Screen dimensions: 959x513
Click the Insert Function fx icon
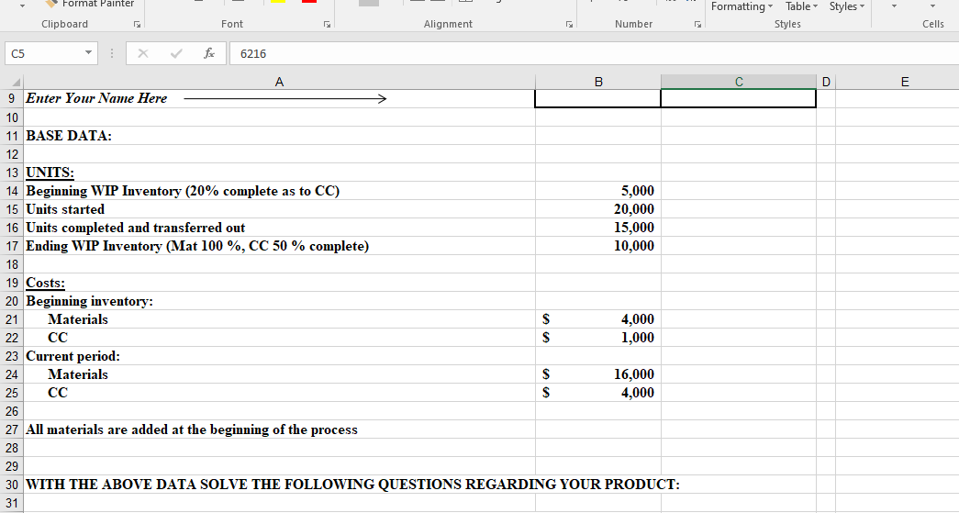click(208, 54)
